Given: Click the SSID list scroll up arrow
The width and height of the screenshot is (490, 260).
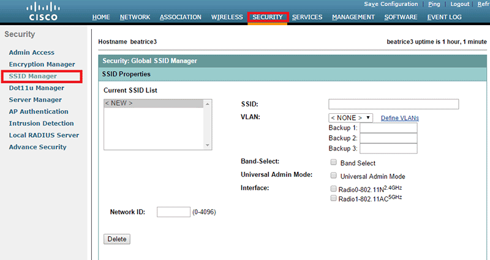Looking at the screenshot, I should click(x=208, y=104).
